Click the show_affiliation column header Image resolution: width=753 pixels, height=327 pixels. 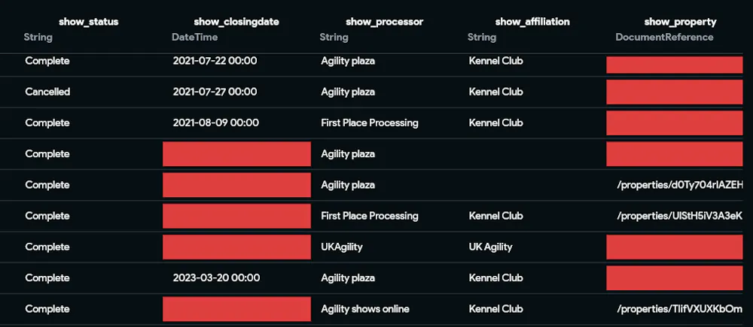click(x=532, y=22)
